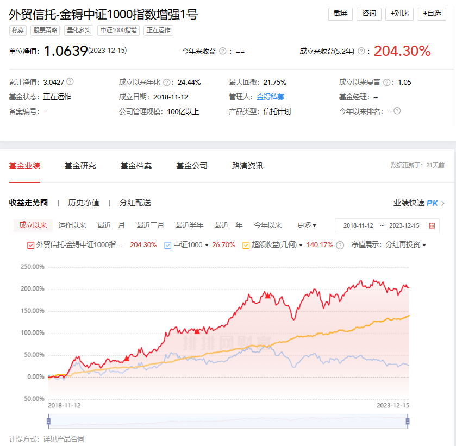This screenshot has height=446, width=456.
Task: Switch to the 基金业绩 tab
Action: pos(24,166)
